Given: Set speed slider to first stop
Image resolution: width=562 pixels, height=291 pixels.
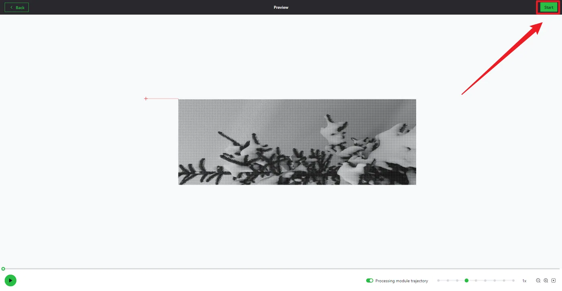Looking at the screenshot, I should pyautogui.click(x=438, y=281).
